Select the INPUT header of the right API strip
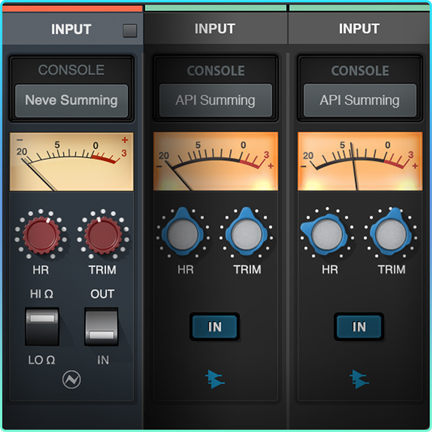This screenshot has height=432, width=432. click(359, 29)
